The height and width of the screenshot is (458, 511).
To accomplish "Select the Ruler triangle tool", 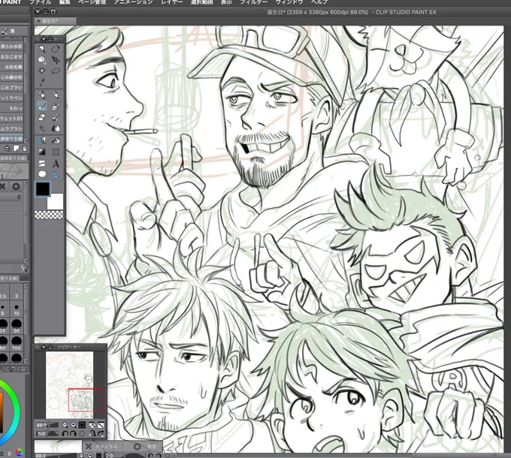I will click(56, 174).
